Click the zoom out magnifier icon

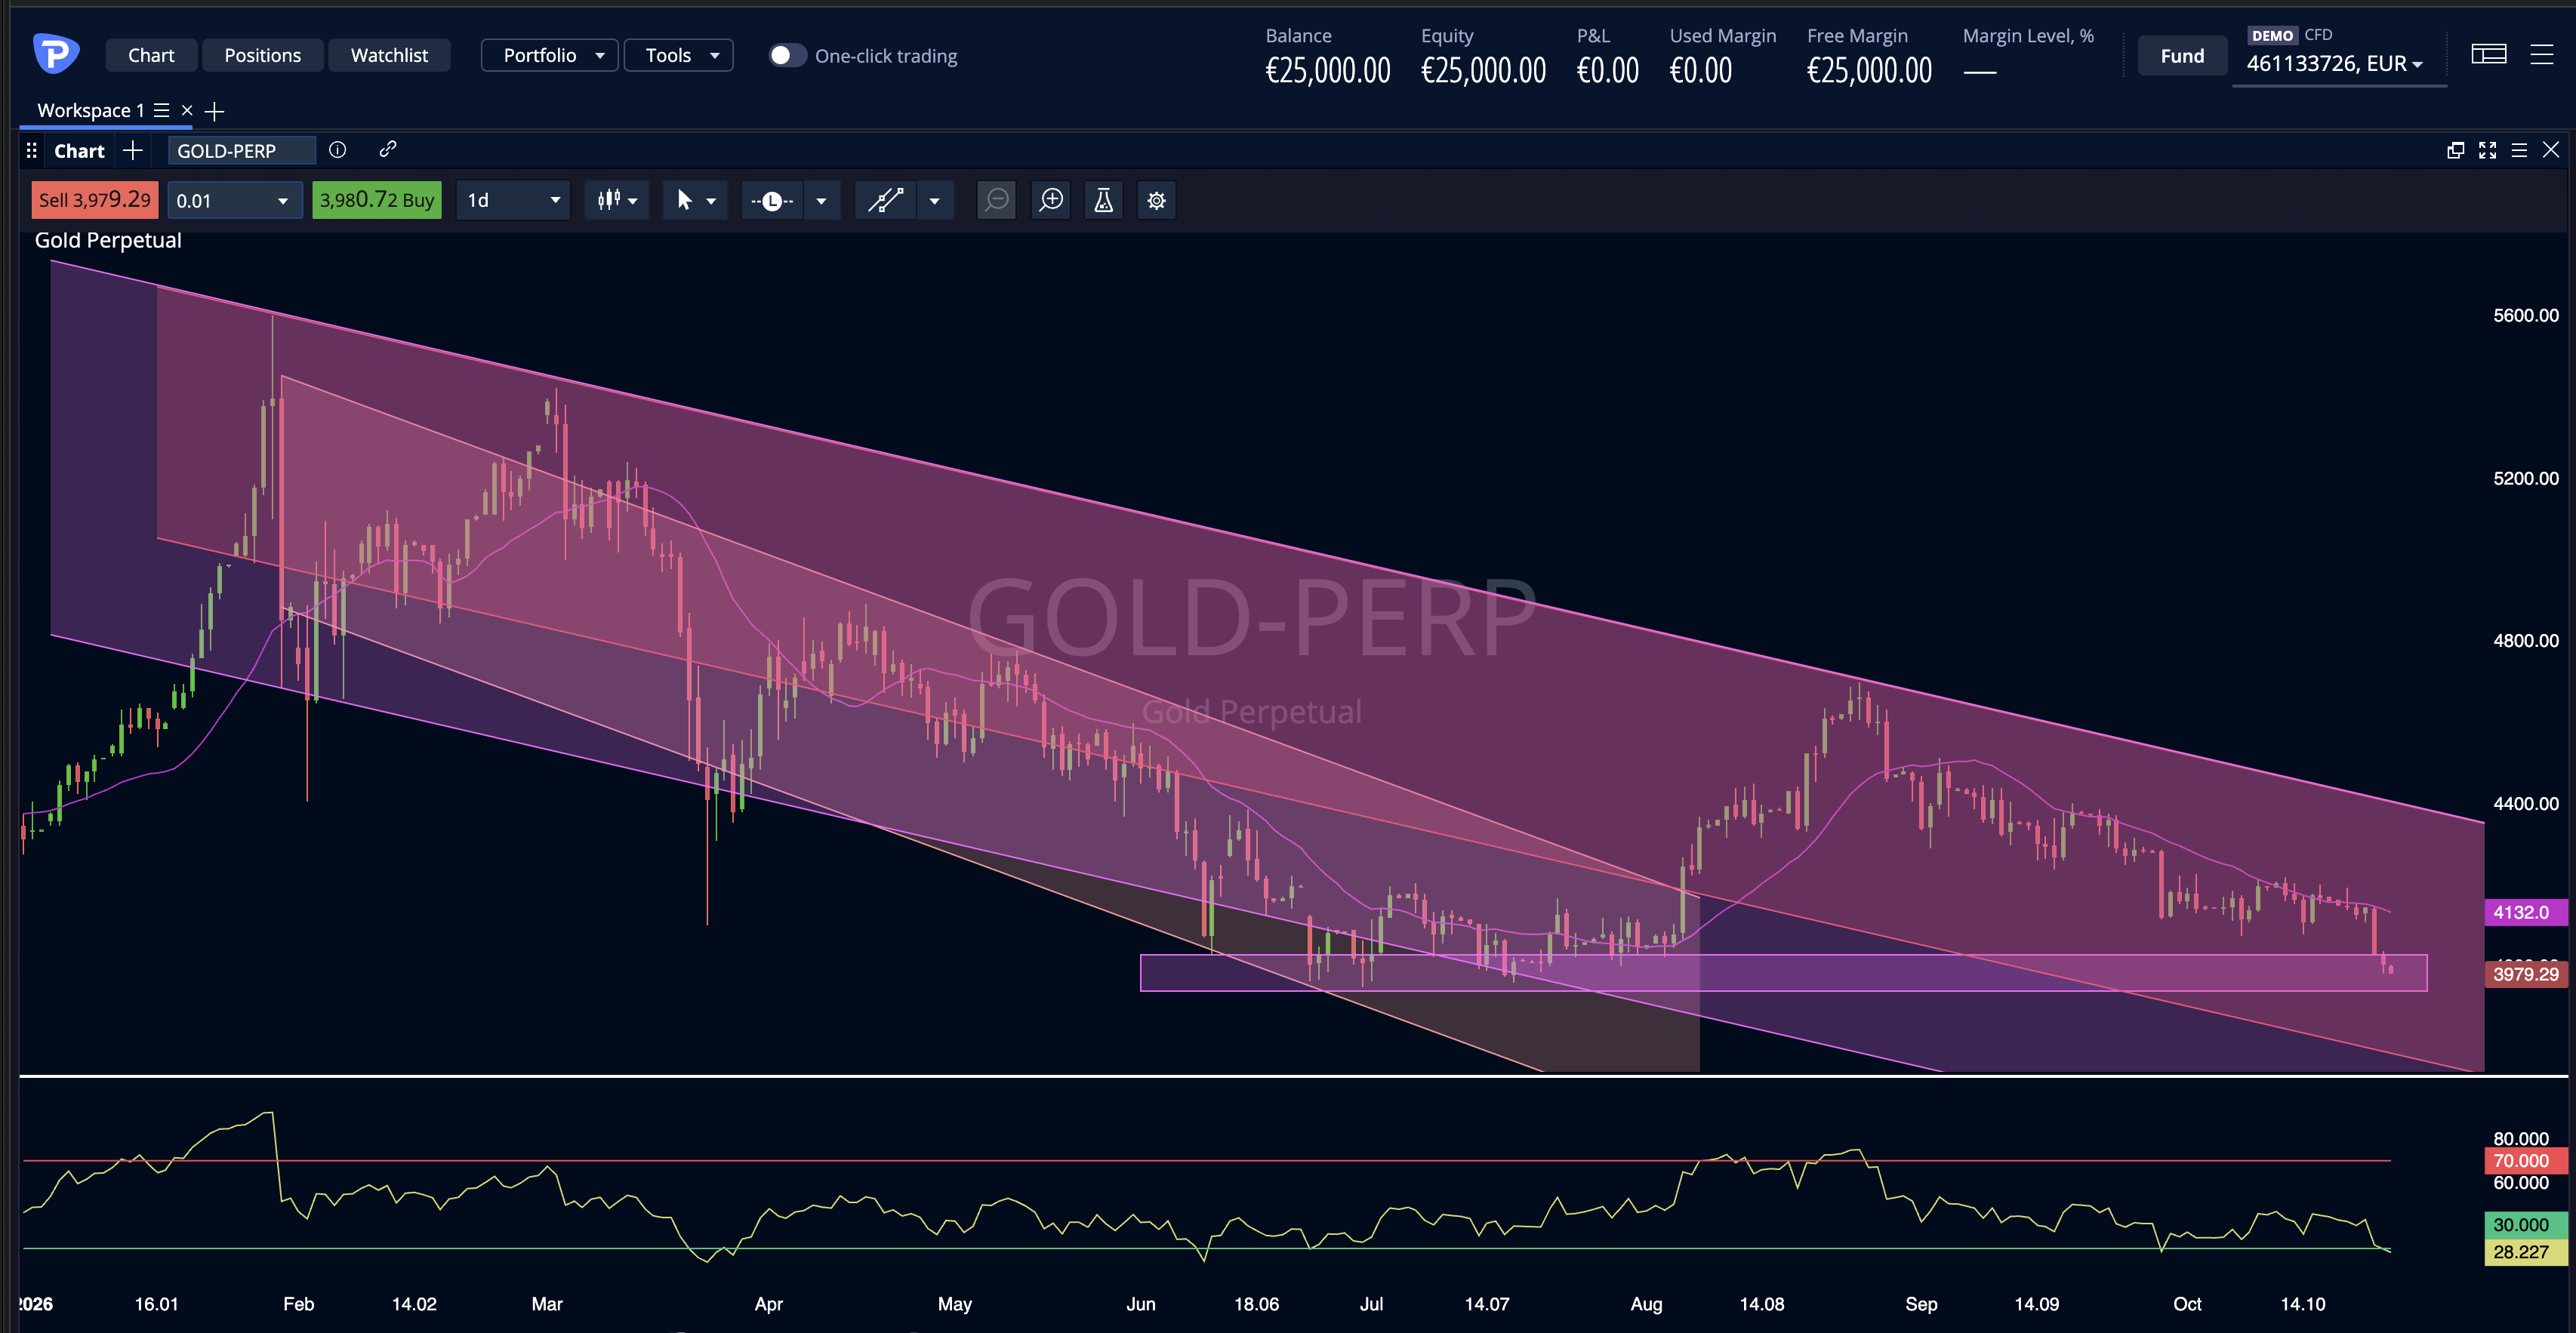(x=996, y=200)
